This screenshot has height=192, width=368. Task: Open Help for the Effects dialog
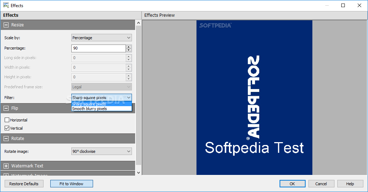coord(350,184)
